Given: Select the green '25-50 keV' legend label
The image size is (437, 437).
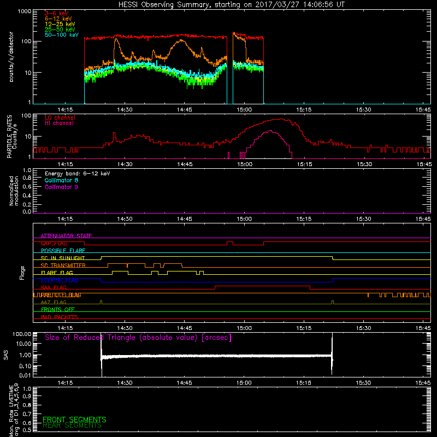Looking at the screenshot, I should click(x=60, y=29).
